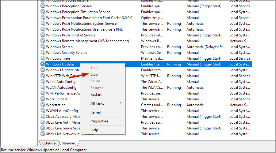Viewport: 276px width, 153px height.
Task: Click gear icon for Windows Perception Service
Action: [43, 6]
